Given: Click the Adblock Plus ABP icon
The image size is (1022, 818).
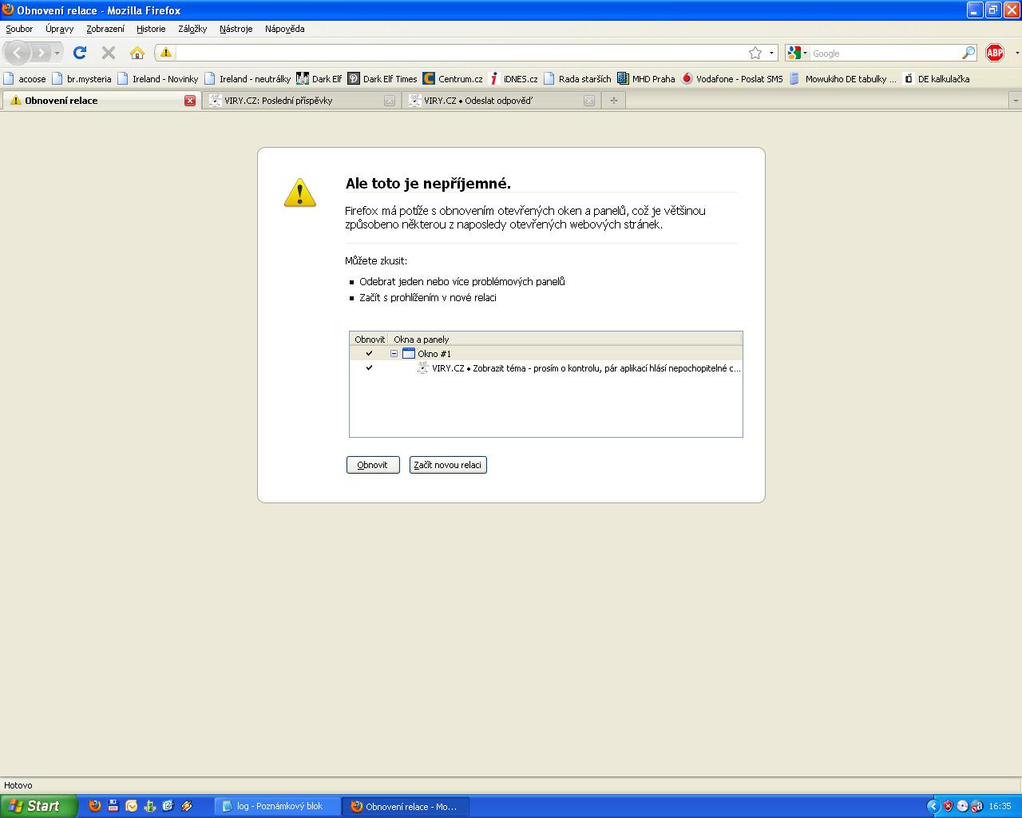Looking at the screenshot, I should click(x=994, y=53).
